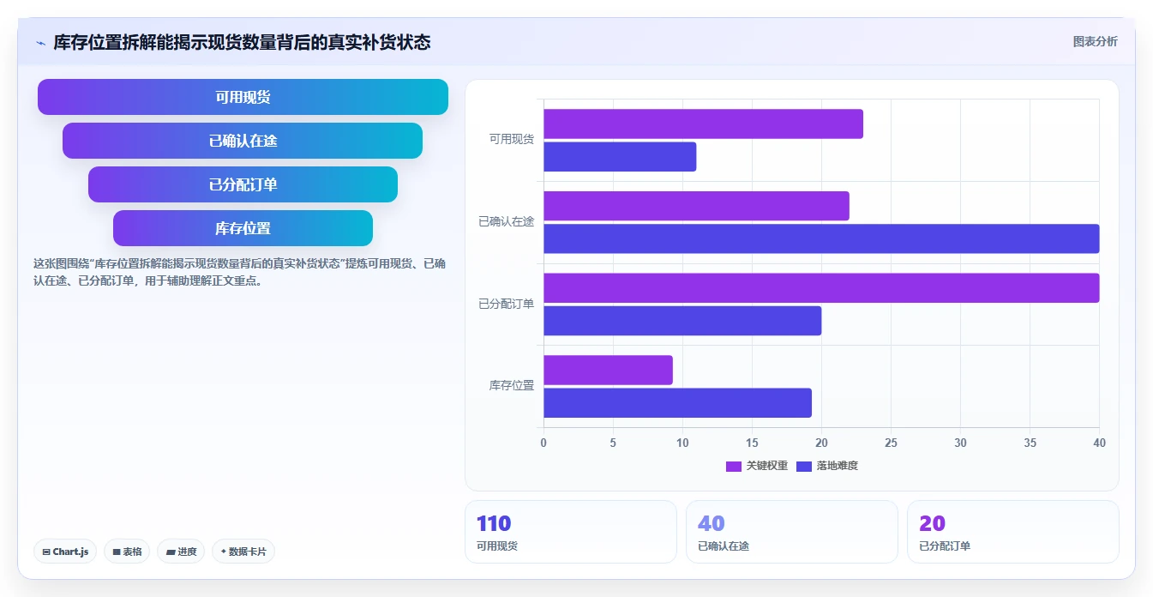
Task: Click the blue 落地难度 bar for 已分配订单
Action: [682, 321]
